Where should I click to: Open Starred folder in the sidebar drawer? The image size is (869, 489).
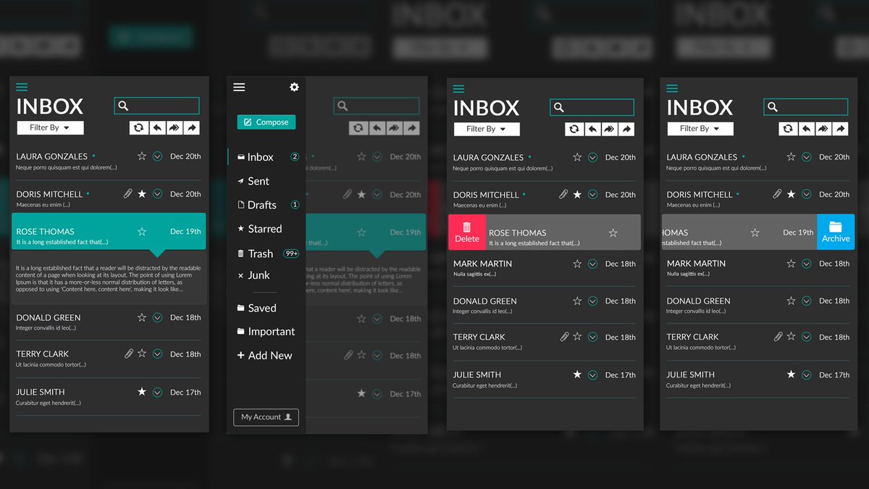259,229
